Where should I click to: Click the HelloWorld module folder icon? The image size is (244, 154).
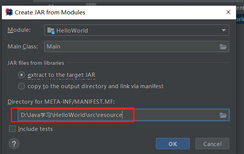coord(51,30)
